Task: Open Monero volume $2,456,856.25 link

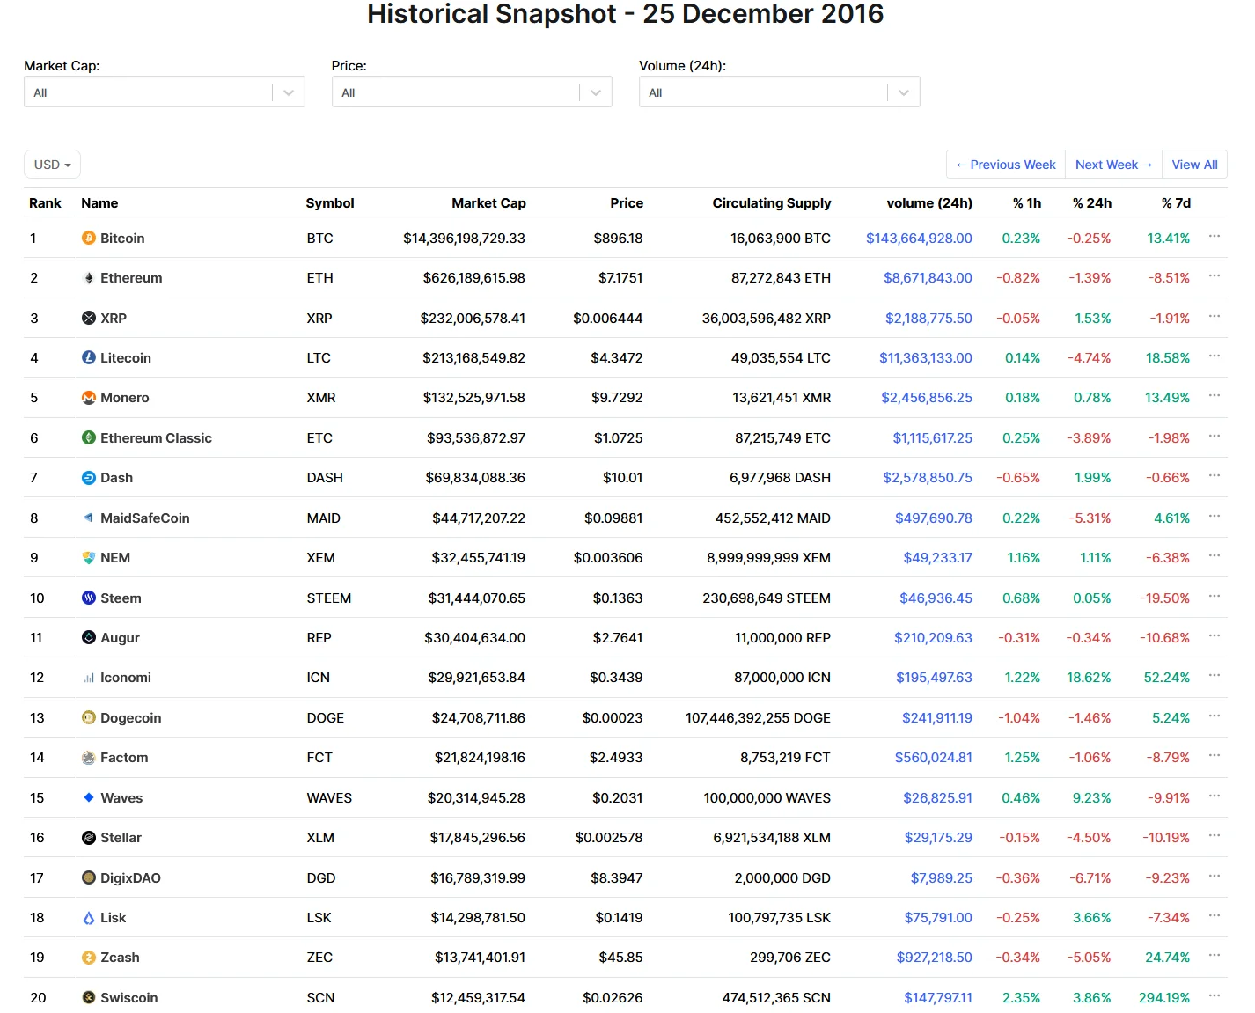Action: tap(927, 398)
